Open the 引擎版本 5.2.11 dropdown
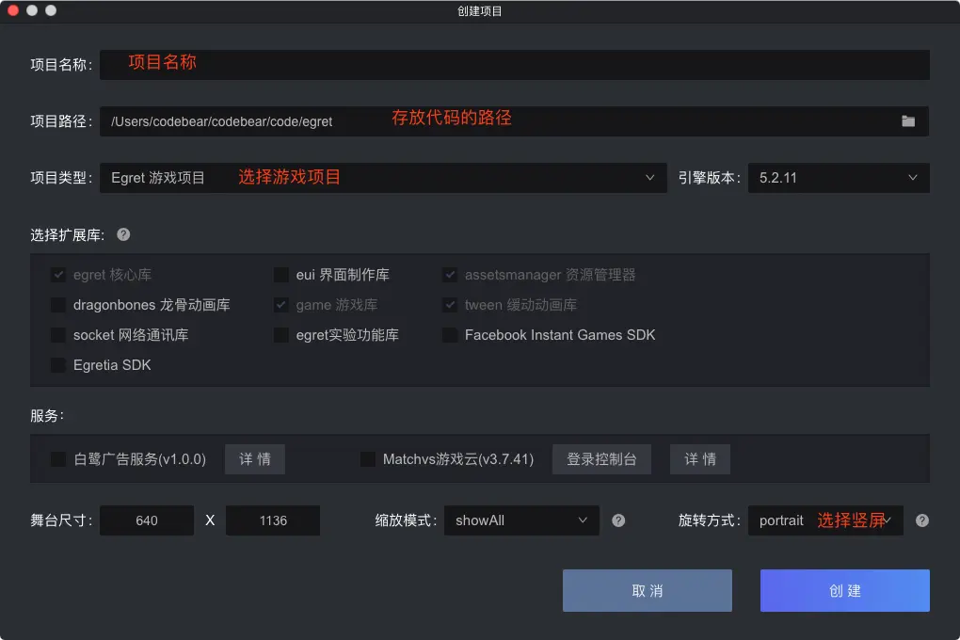The image size is (960, 640). point(839,178)
